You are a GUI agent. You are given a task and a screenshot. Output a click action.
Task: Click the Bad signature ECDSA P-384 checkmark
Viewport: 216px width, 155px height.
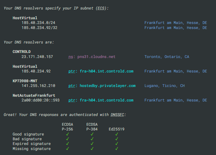pos(92,139)
